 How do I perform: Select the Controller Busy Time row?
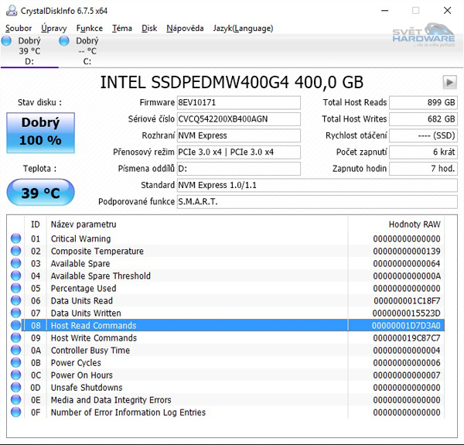226,351
